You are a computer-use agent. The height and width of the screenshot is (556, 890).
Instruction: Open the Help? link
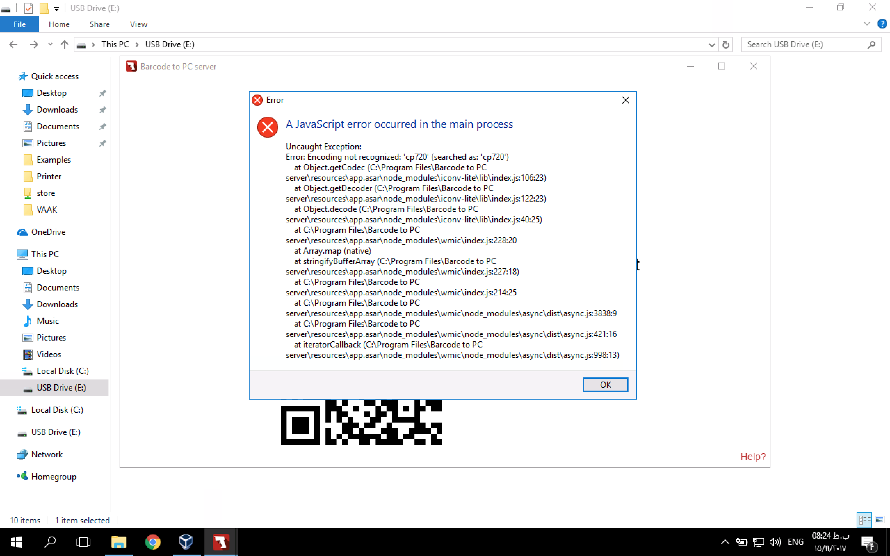point(752,456)
